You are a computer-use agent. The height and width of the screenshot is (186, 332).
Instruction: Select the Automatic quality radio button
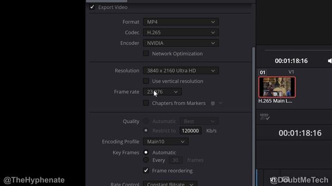[146, 121]
